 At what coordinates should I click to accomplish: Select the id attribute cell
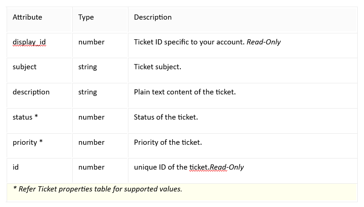[39, 171]
